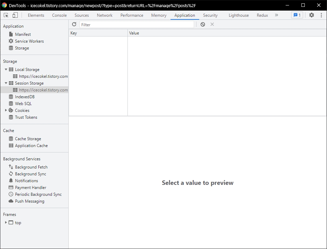Open Trust Tokens in the sidebar

(x=26, y=117)
